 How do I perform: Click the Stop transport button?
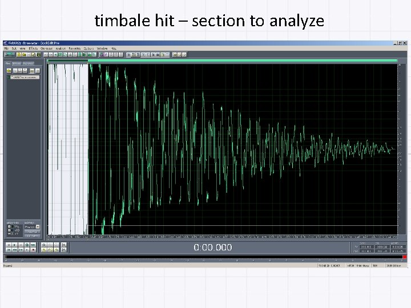[x=9, y=245]
